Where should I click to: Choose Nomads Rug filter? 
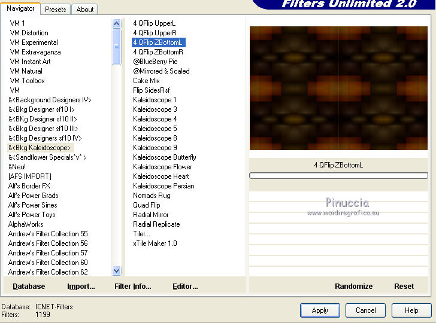pyautogui.click(x=152, y=196)
